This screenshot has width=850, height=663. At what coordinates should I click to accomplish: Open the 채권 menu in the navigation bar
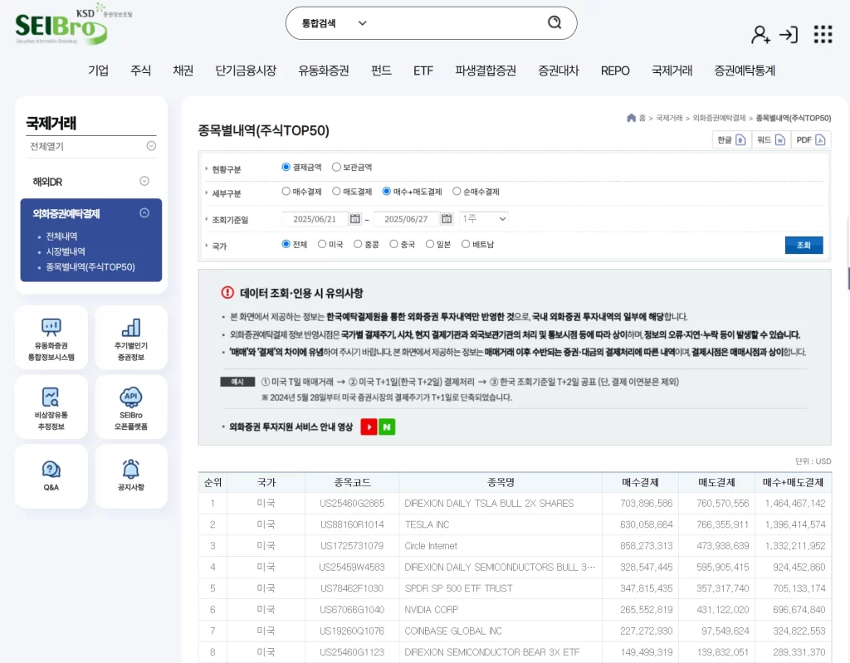[x=183, y=71]
